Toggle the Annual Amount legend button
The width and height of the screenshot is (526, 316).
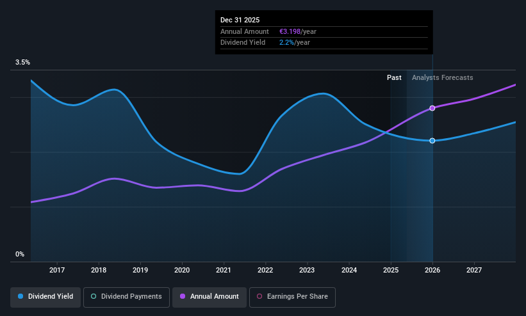coord(210,297)
